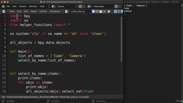Viewport: 183px width, 103px height.
Task: Open the File menu
Action: coord(8,6)
